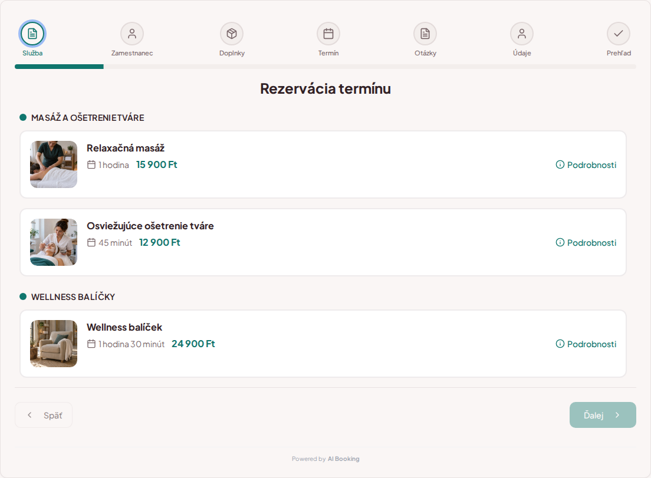Open the Otázky document step icon

pos(425,34)
